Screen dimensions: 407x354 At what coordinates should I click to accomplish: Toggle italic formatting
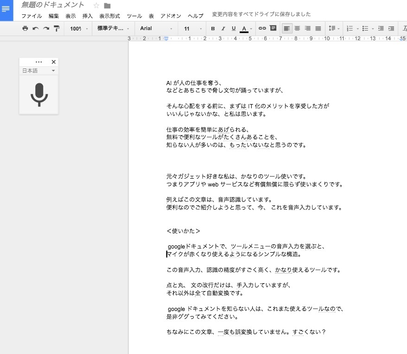(223, 29)
